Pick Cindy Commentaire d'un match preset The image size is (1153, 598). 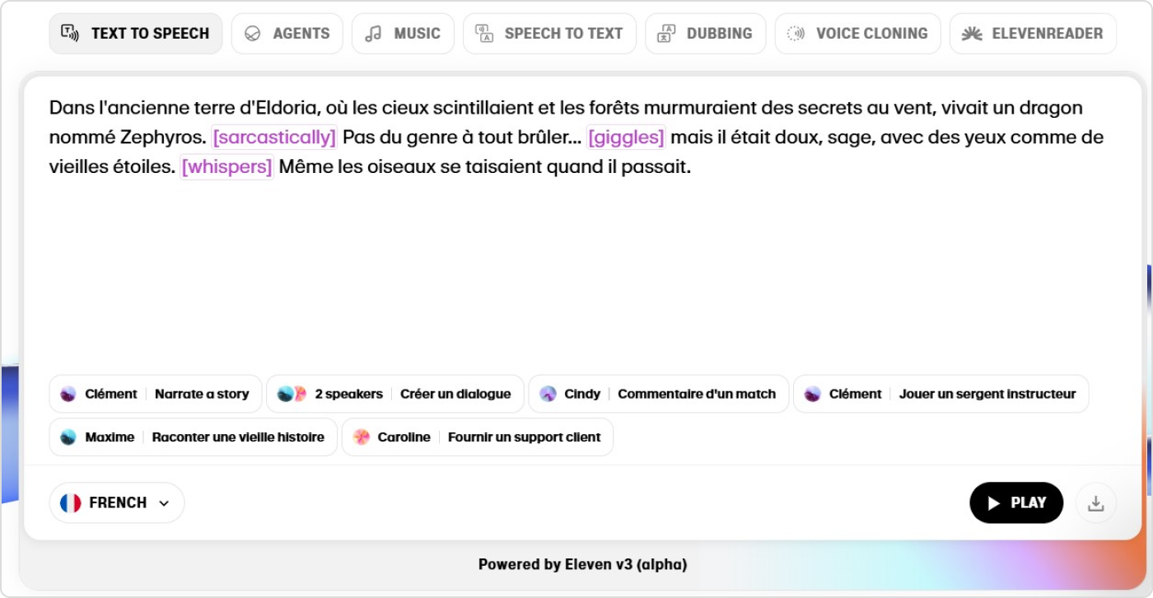tap(659, 394)
